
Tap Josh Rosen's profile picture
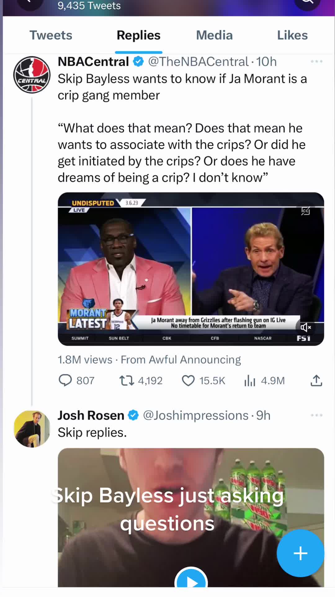click(32, 429)
